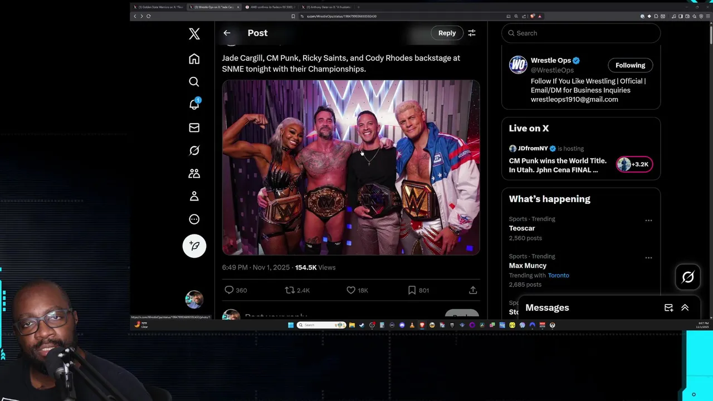Click the compose Post feather button
This screenshot has width=713, height=401.
[194, 246]
